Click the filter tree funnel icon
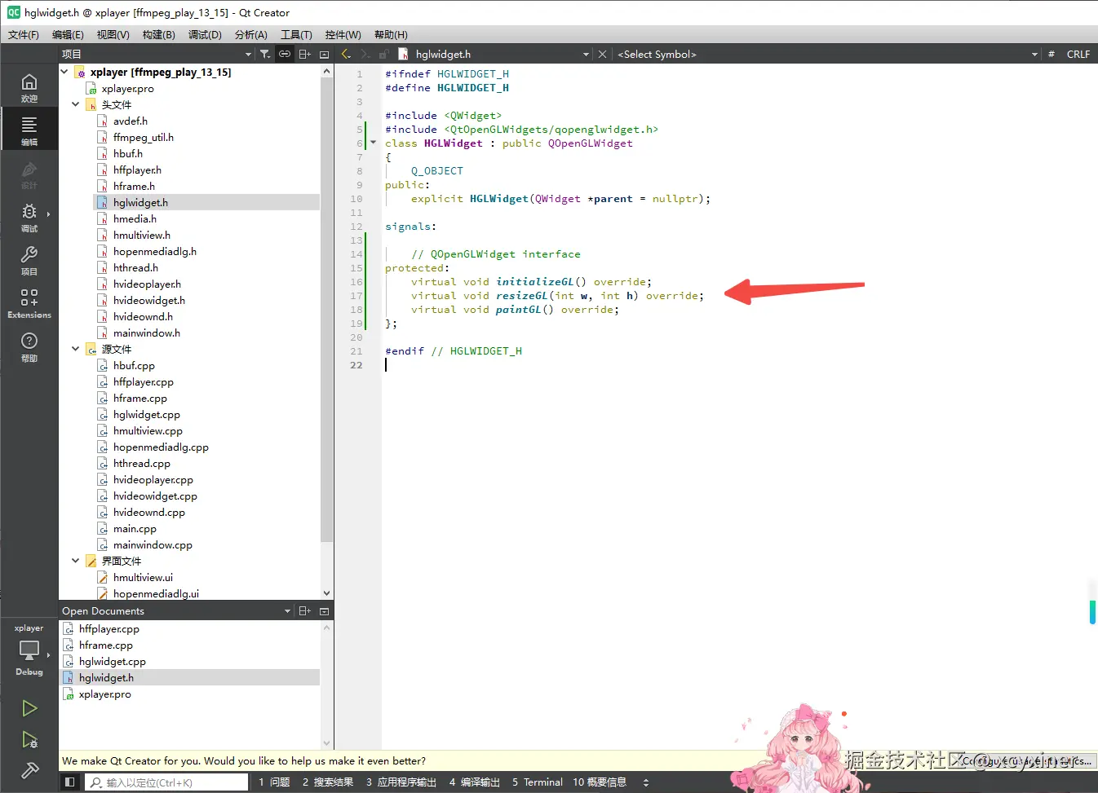This screenshot has height=793, width=1098. coord(265,54)
